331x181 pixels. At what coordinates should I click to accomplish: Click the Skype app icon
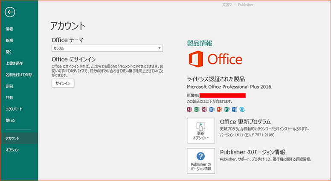(242, 109)
